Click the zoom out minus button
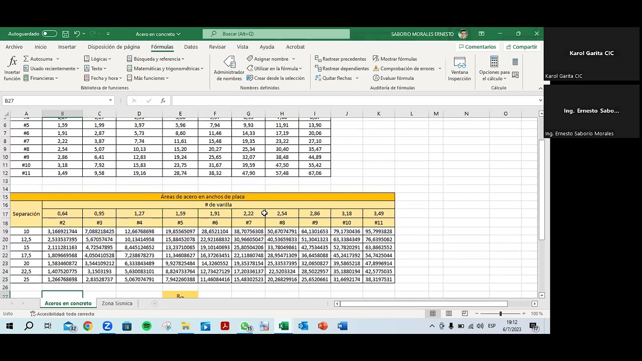 tap(477, 313)
